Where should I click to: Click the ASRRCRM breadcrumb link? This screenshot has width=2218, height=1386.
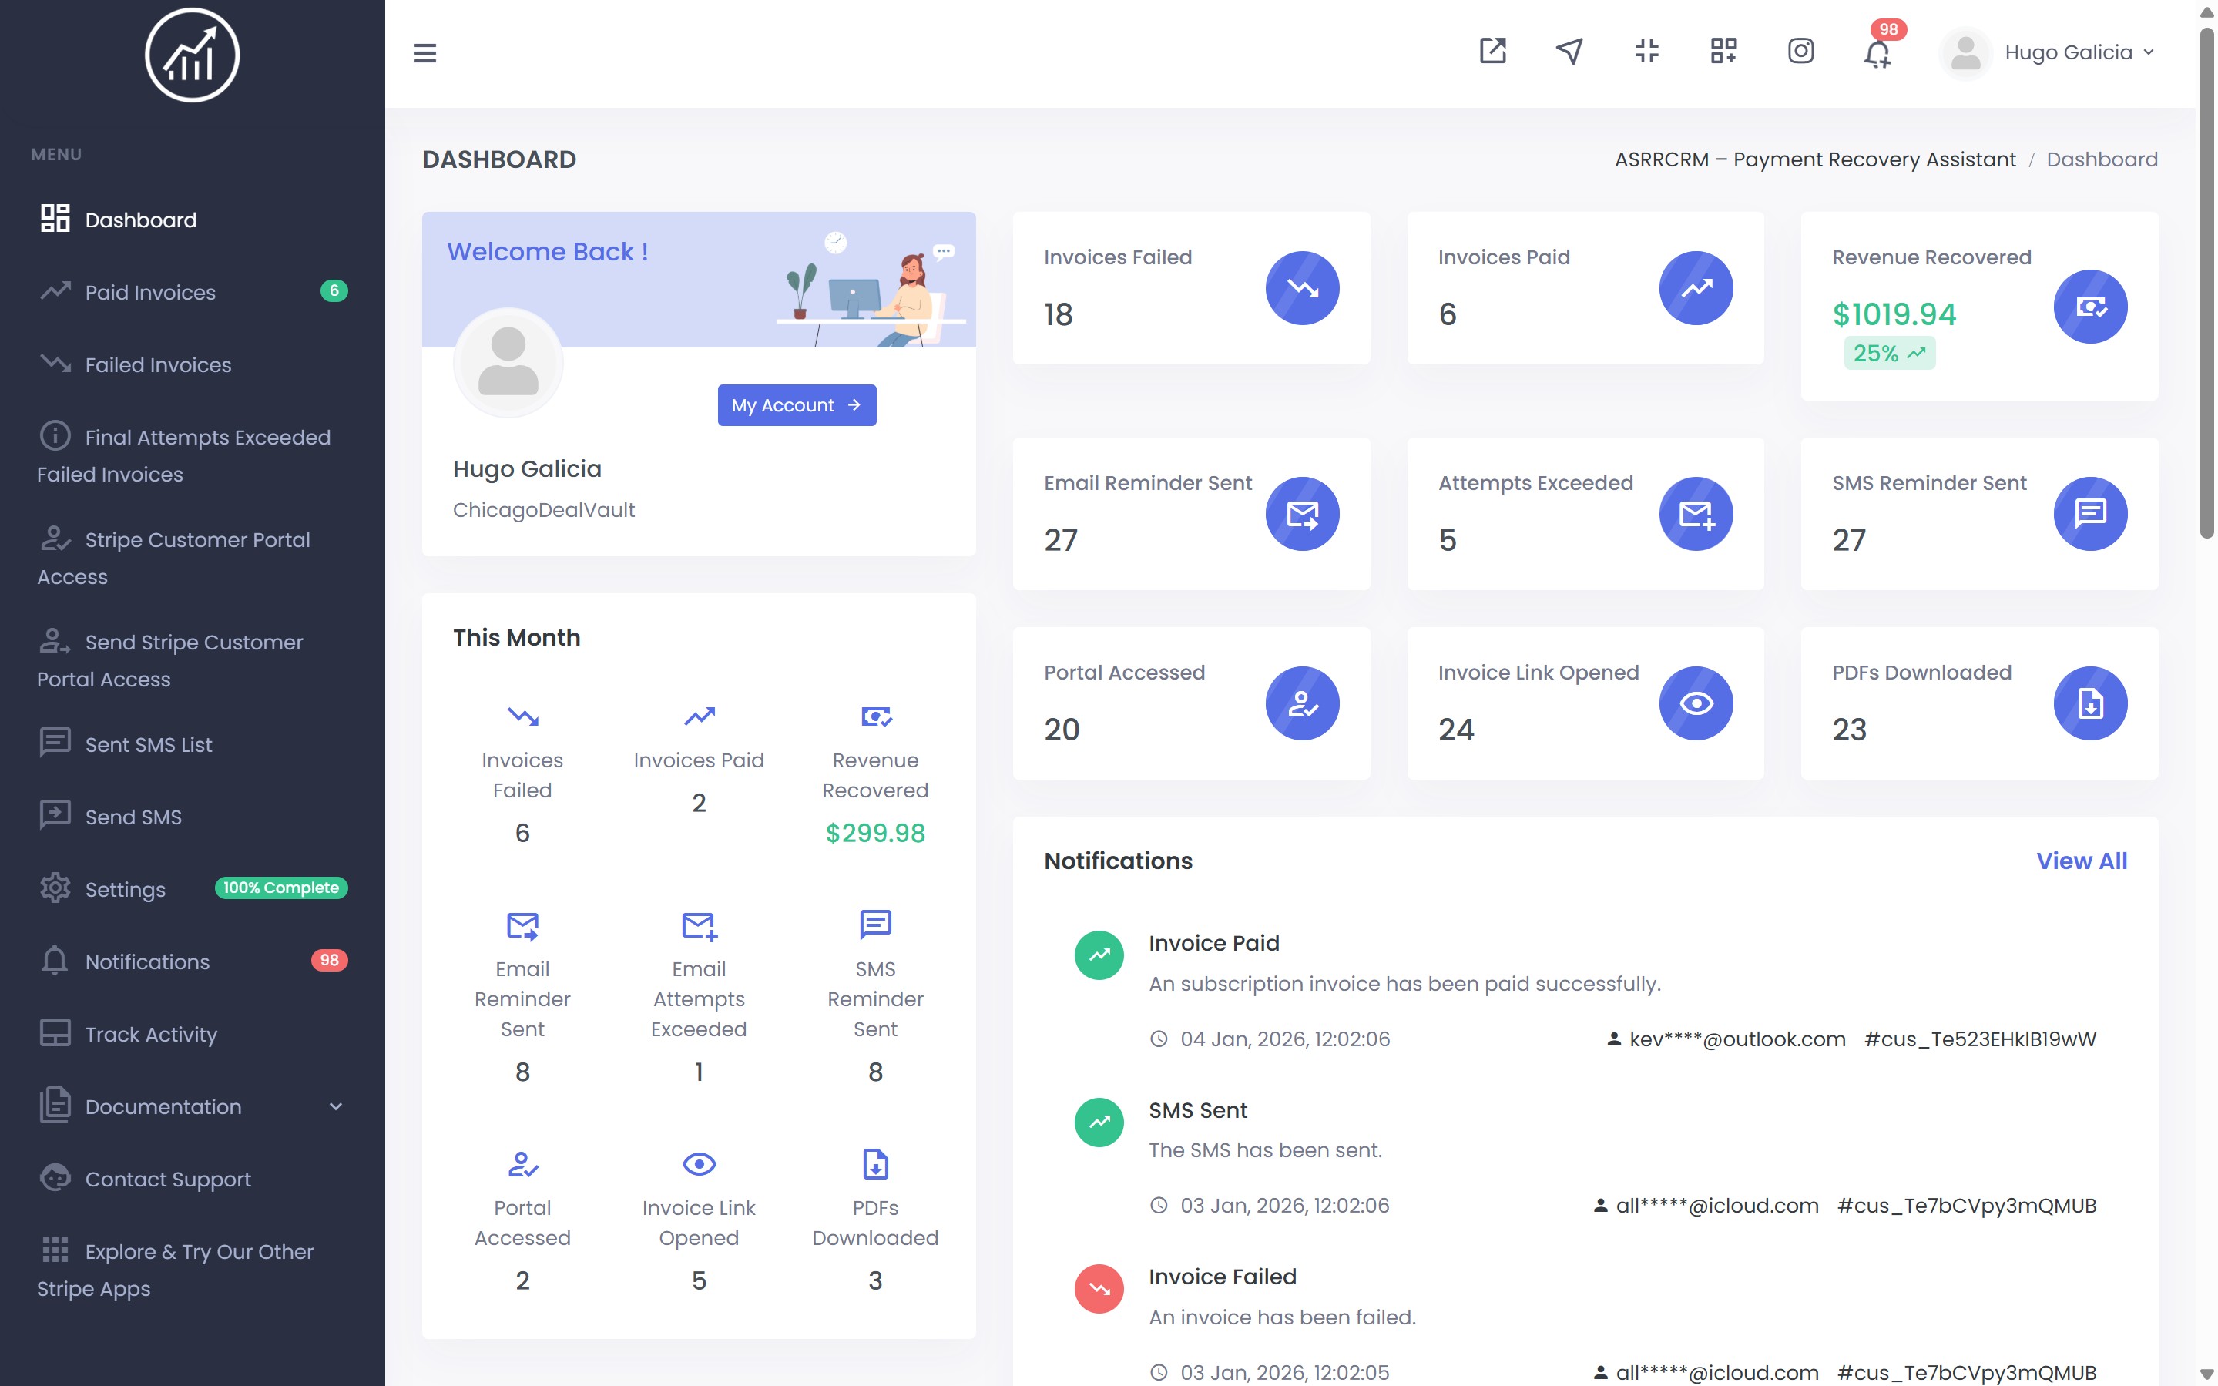tap(1814, 159)
